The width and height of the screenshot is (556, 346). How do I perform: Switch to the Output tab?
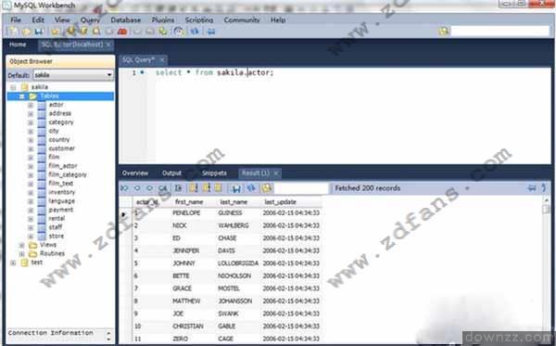point(171,173)
